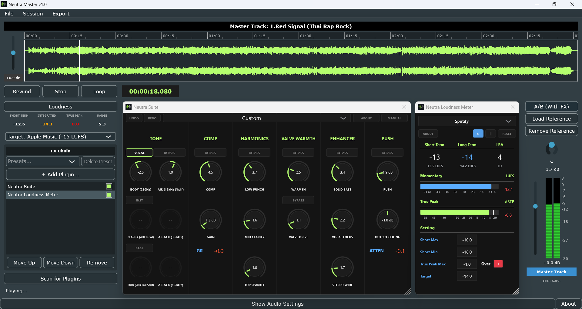
Task: Click the BODY (250Hz) knob
Action: (141, 172)
